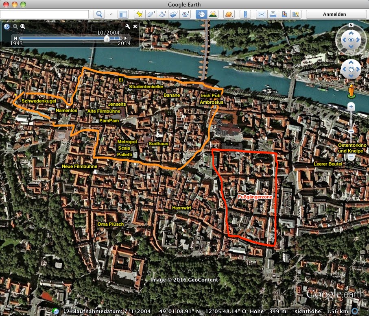Select the Add Image Overlay tool
The height and width of the screenshot is (316, 369).
174,14
